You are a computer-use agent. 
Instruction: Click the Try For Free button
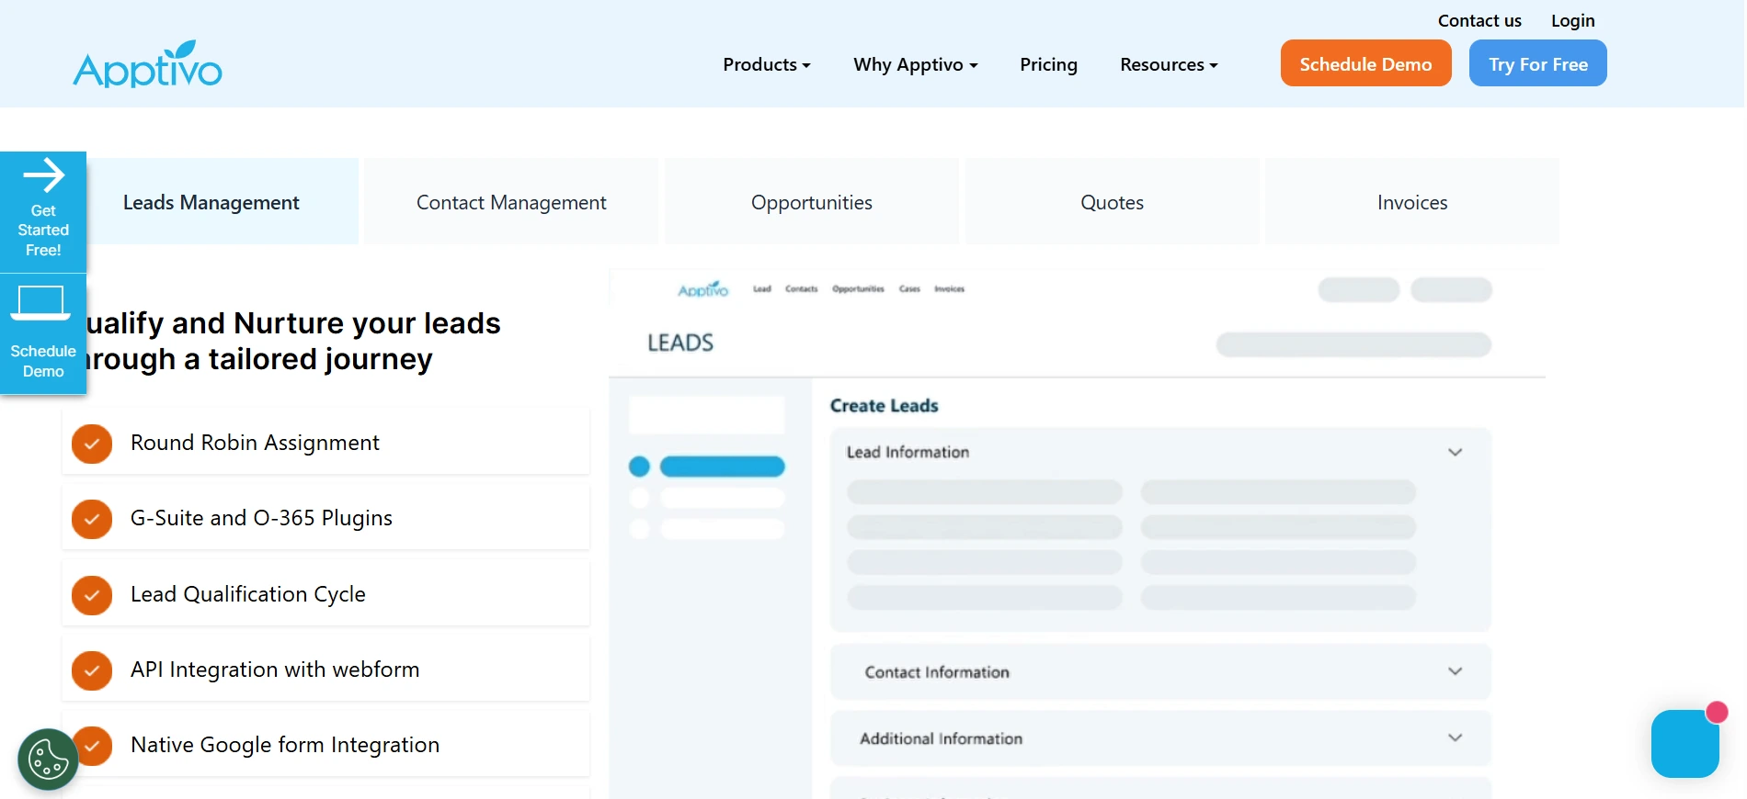click(1537, 63)
